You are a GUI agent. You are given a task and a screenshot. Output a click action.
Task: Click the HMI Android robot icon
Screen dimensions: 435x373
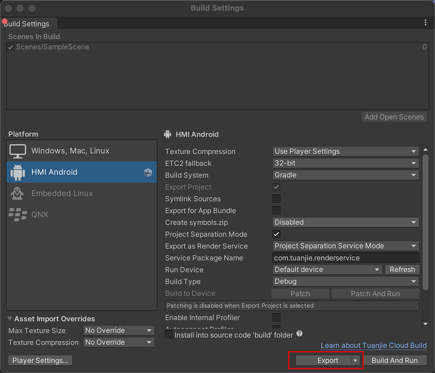click(x=18, y=172)
